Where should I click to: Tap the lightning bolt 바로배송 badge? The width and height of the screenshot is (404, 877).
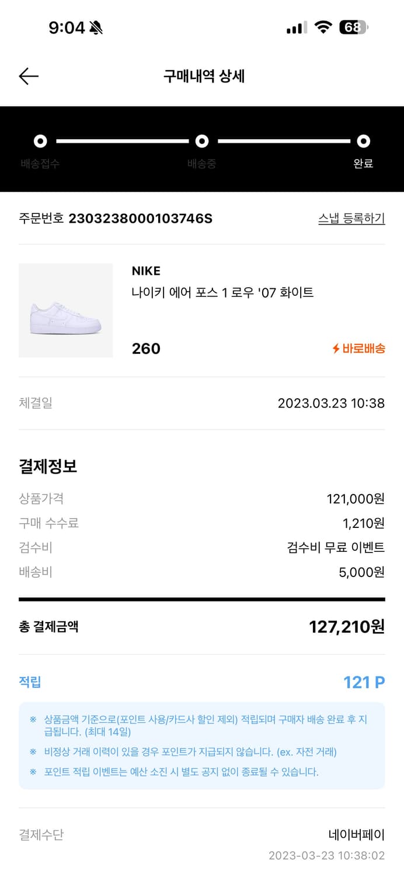tap(358, 349)
